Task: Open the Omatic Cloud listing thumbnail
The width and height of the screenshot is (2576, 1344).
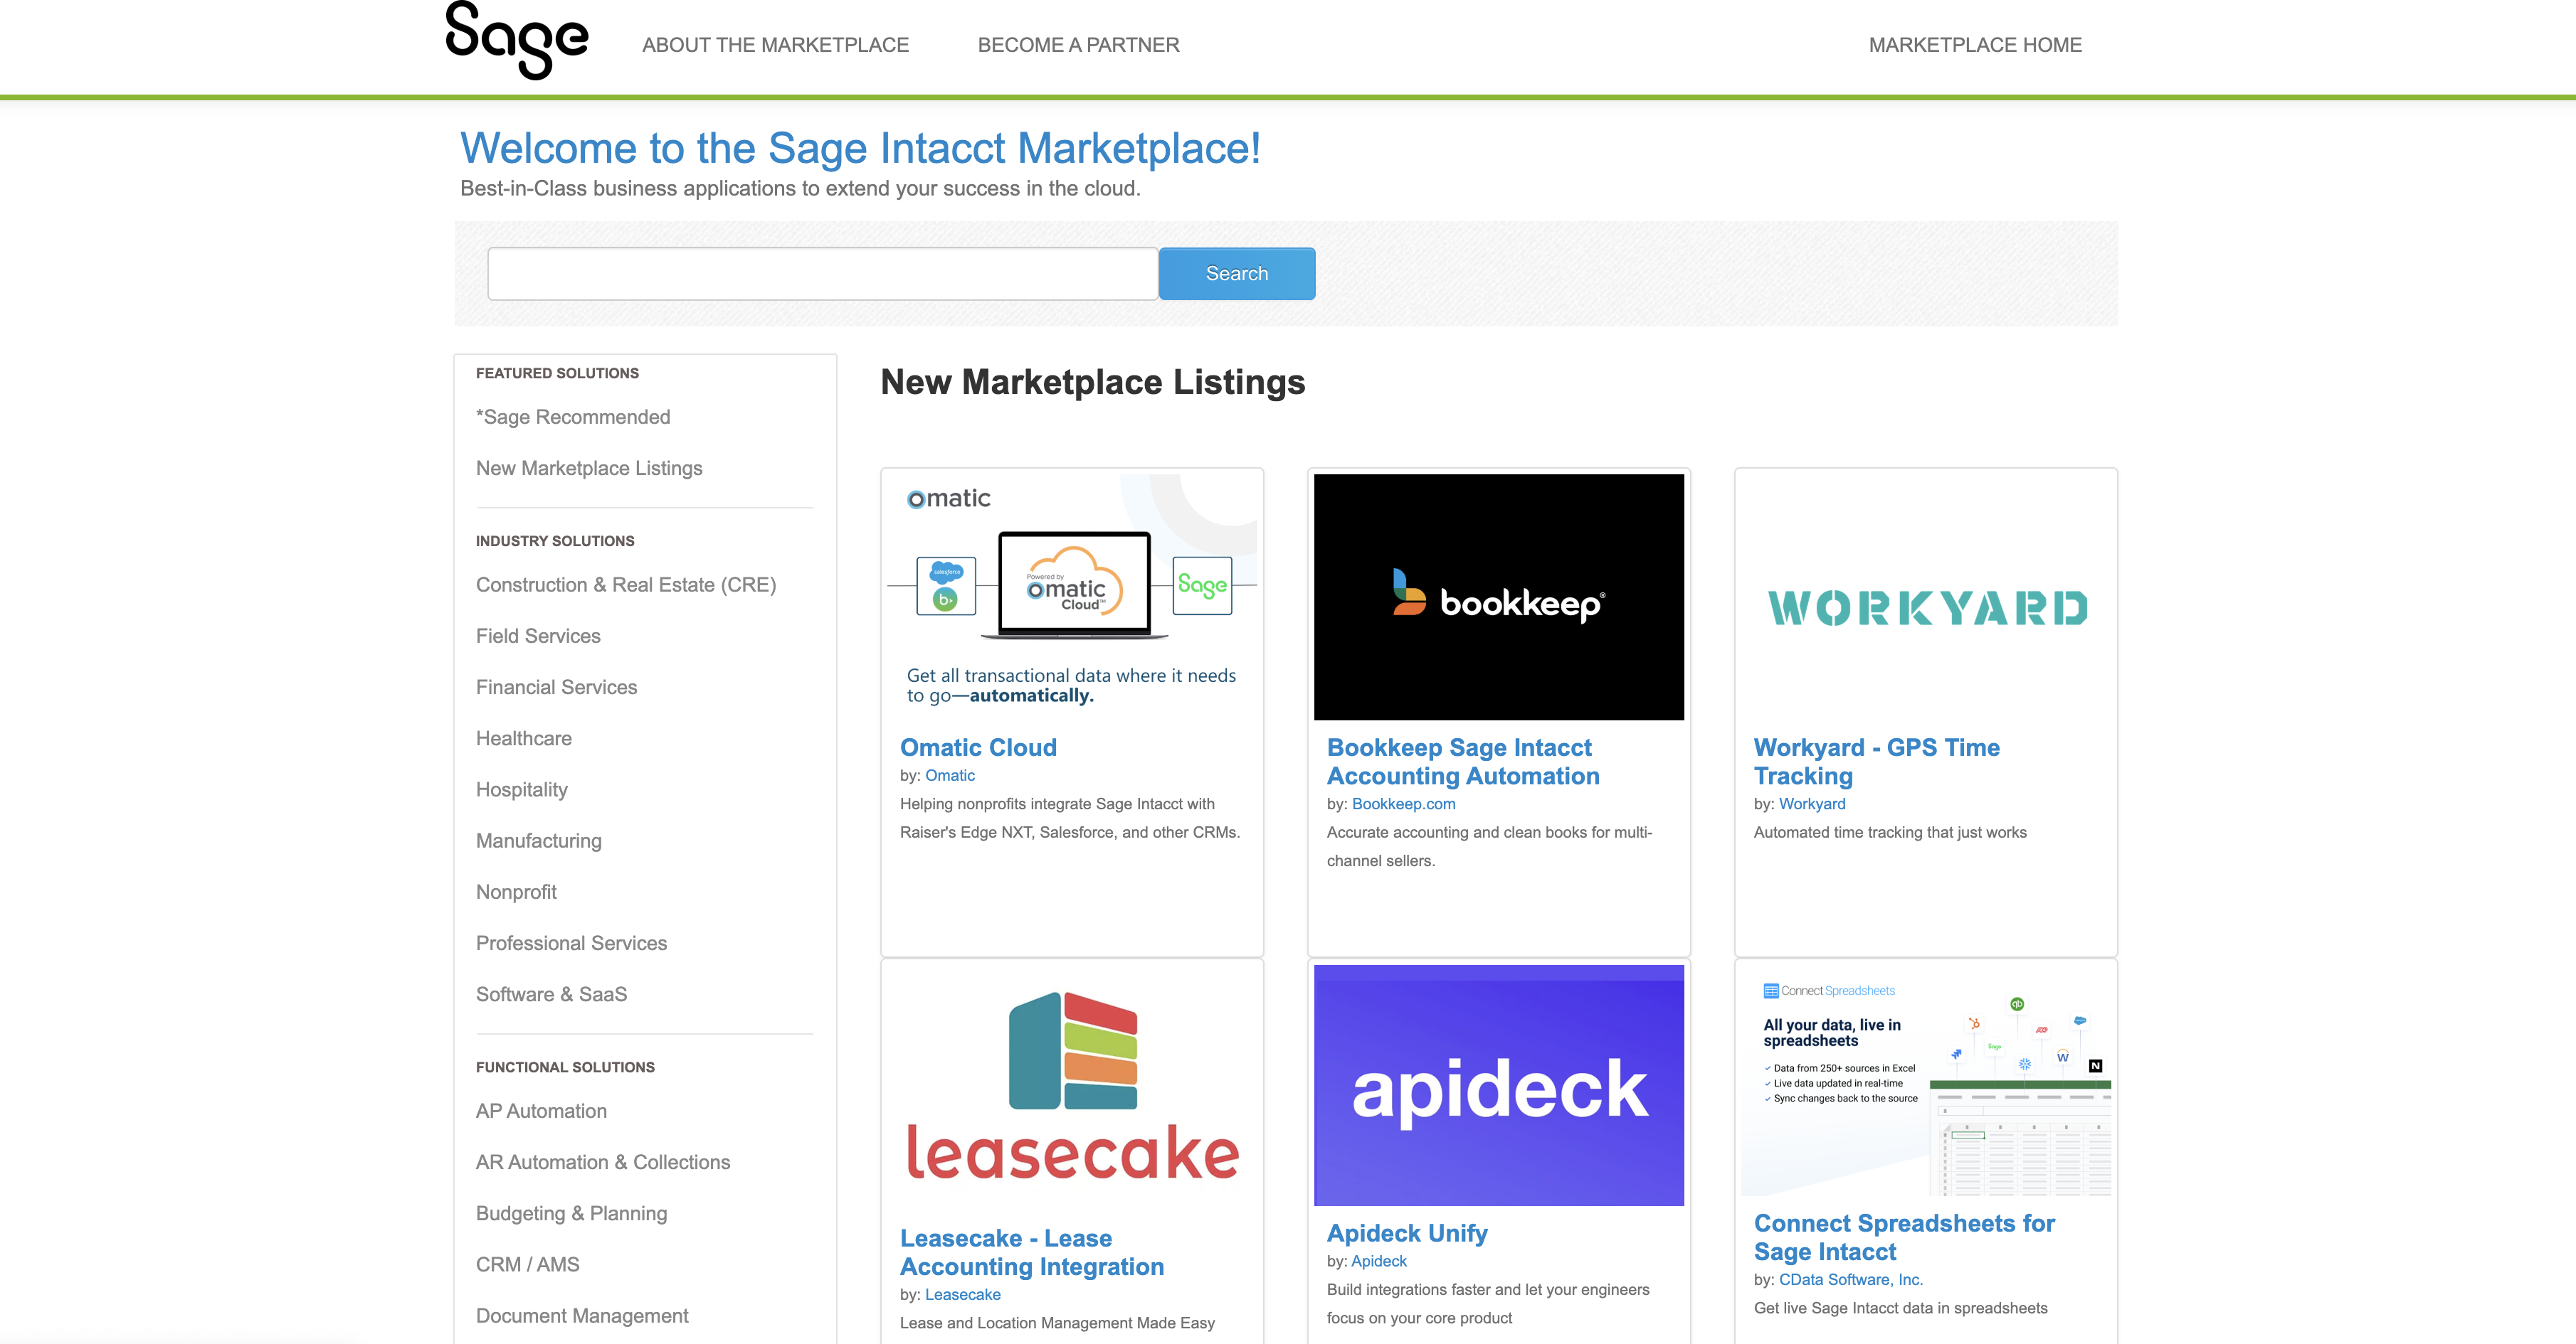Action: [1072, 597]
